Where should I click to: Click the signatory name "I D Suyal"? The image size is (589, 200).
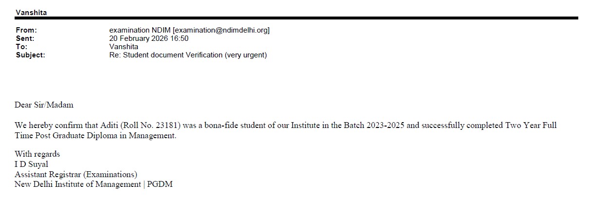point(31,164)
